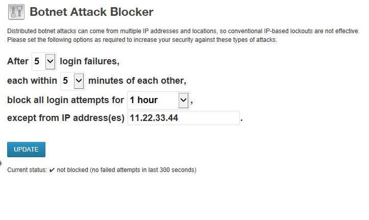This screenshot has height=220, width=369.
Task: Click the 'each within' label
Action: pyautogui.click(x=32, y=81)
